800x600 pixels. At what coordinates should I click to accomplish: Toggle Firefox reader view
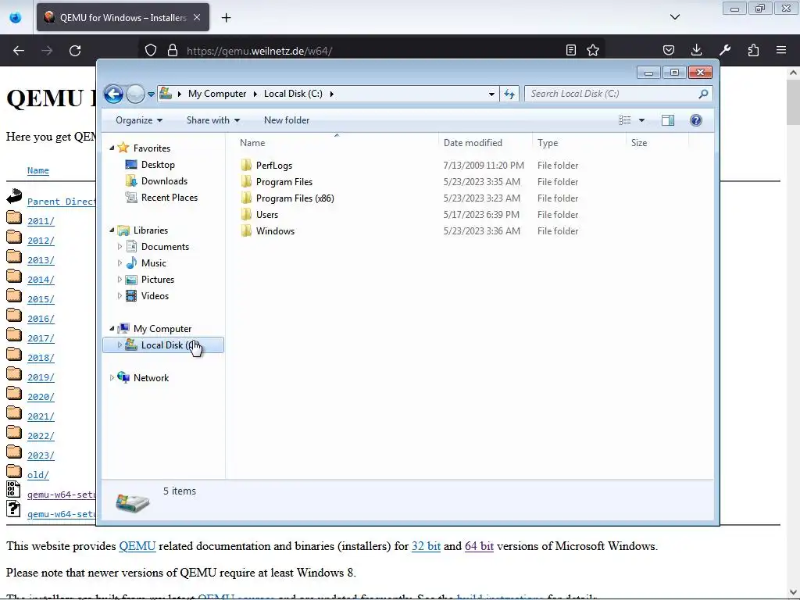tap(571, 50)
